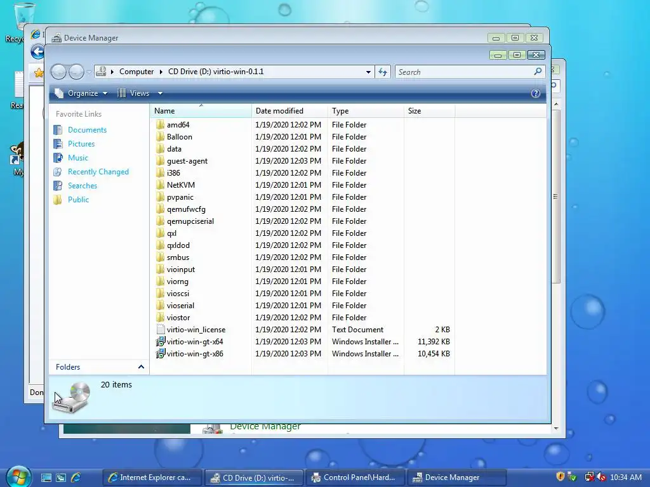Switch to CD Drive (D:) taskbar button
The width and height of the screenshot is (650, 487).
(254, 477)
